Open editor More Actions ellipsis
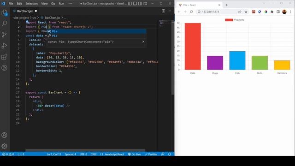The image size is (295, 166). pyautogui.click(x=169, y=11)
